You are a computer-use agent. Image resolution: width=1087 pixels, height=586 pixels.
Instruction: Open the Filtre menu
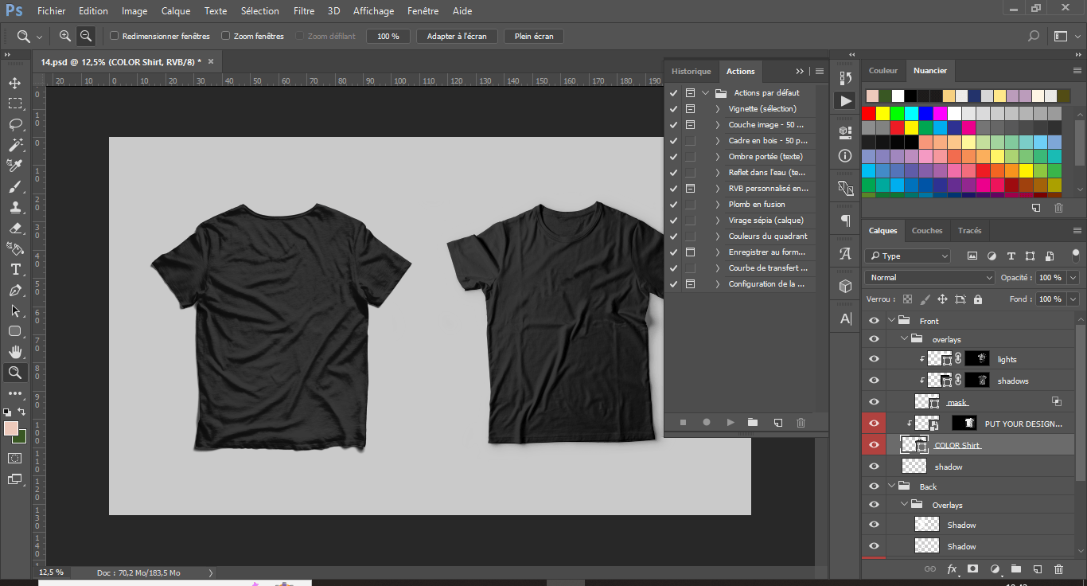tap(303, 11)
